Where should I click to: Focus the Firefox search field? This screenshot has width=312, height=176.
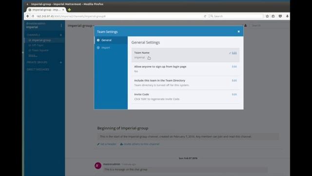tap(236, 16)
